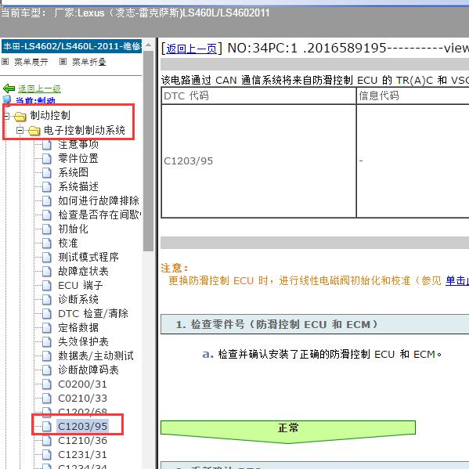
Task: Click the sidebar vertical scrollbar thumb
Action: [148, 151]
